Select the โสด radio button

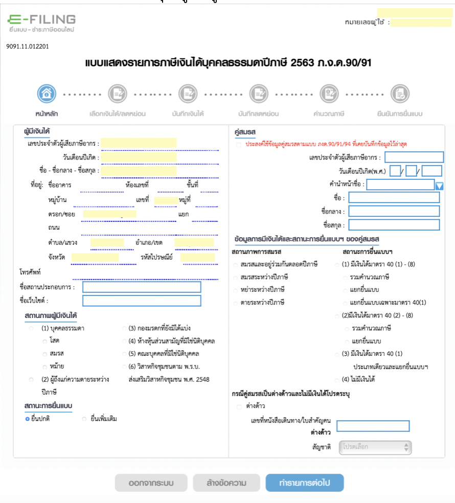point(45,341)
